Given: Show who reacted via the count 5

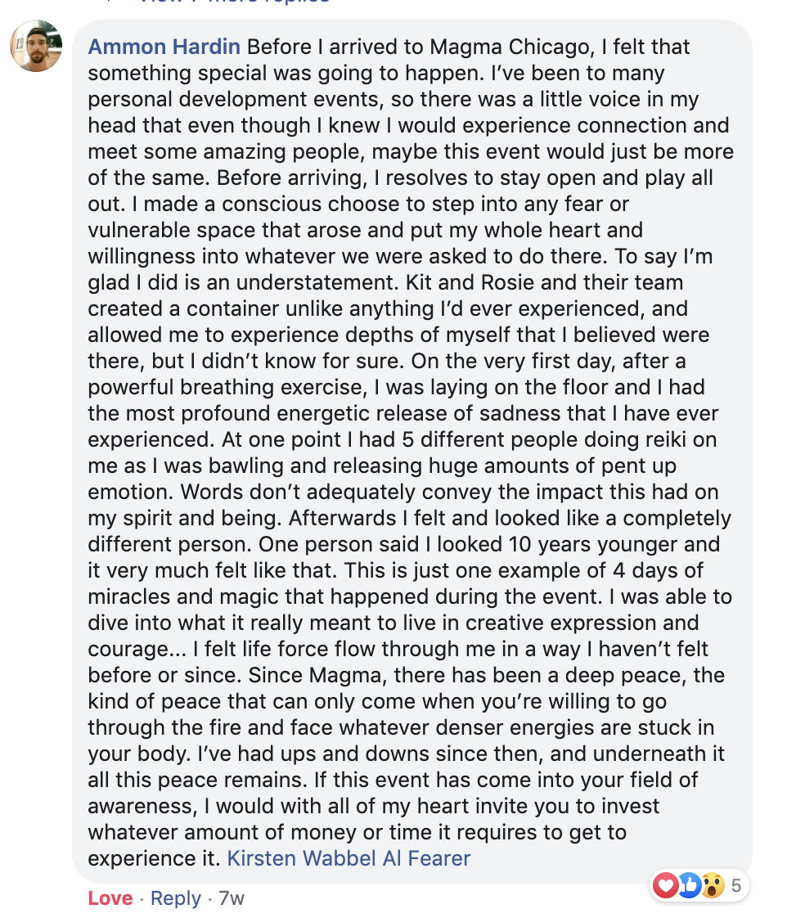Looking at the screenshot, I should (x=736, y=885).
